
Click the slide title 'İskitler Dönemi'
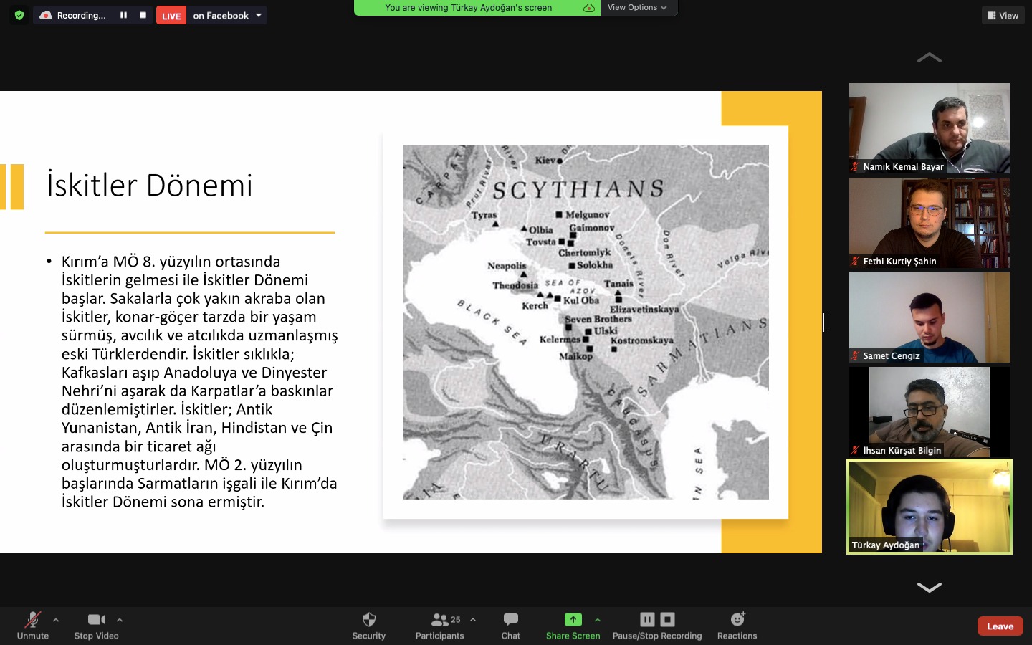pyautogui.click(x=150, y=185)
